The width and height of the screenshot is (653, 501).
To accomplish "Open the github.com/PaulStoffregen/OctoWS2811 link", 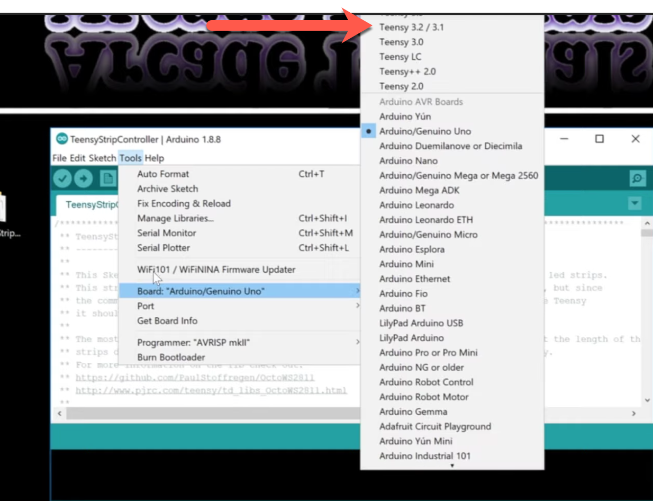I will click(x=195, y=378).
